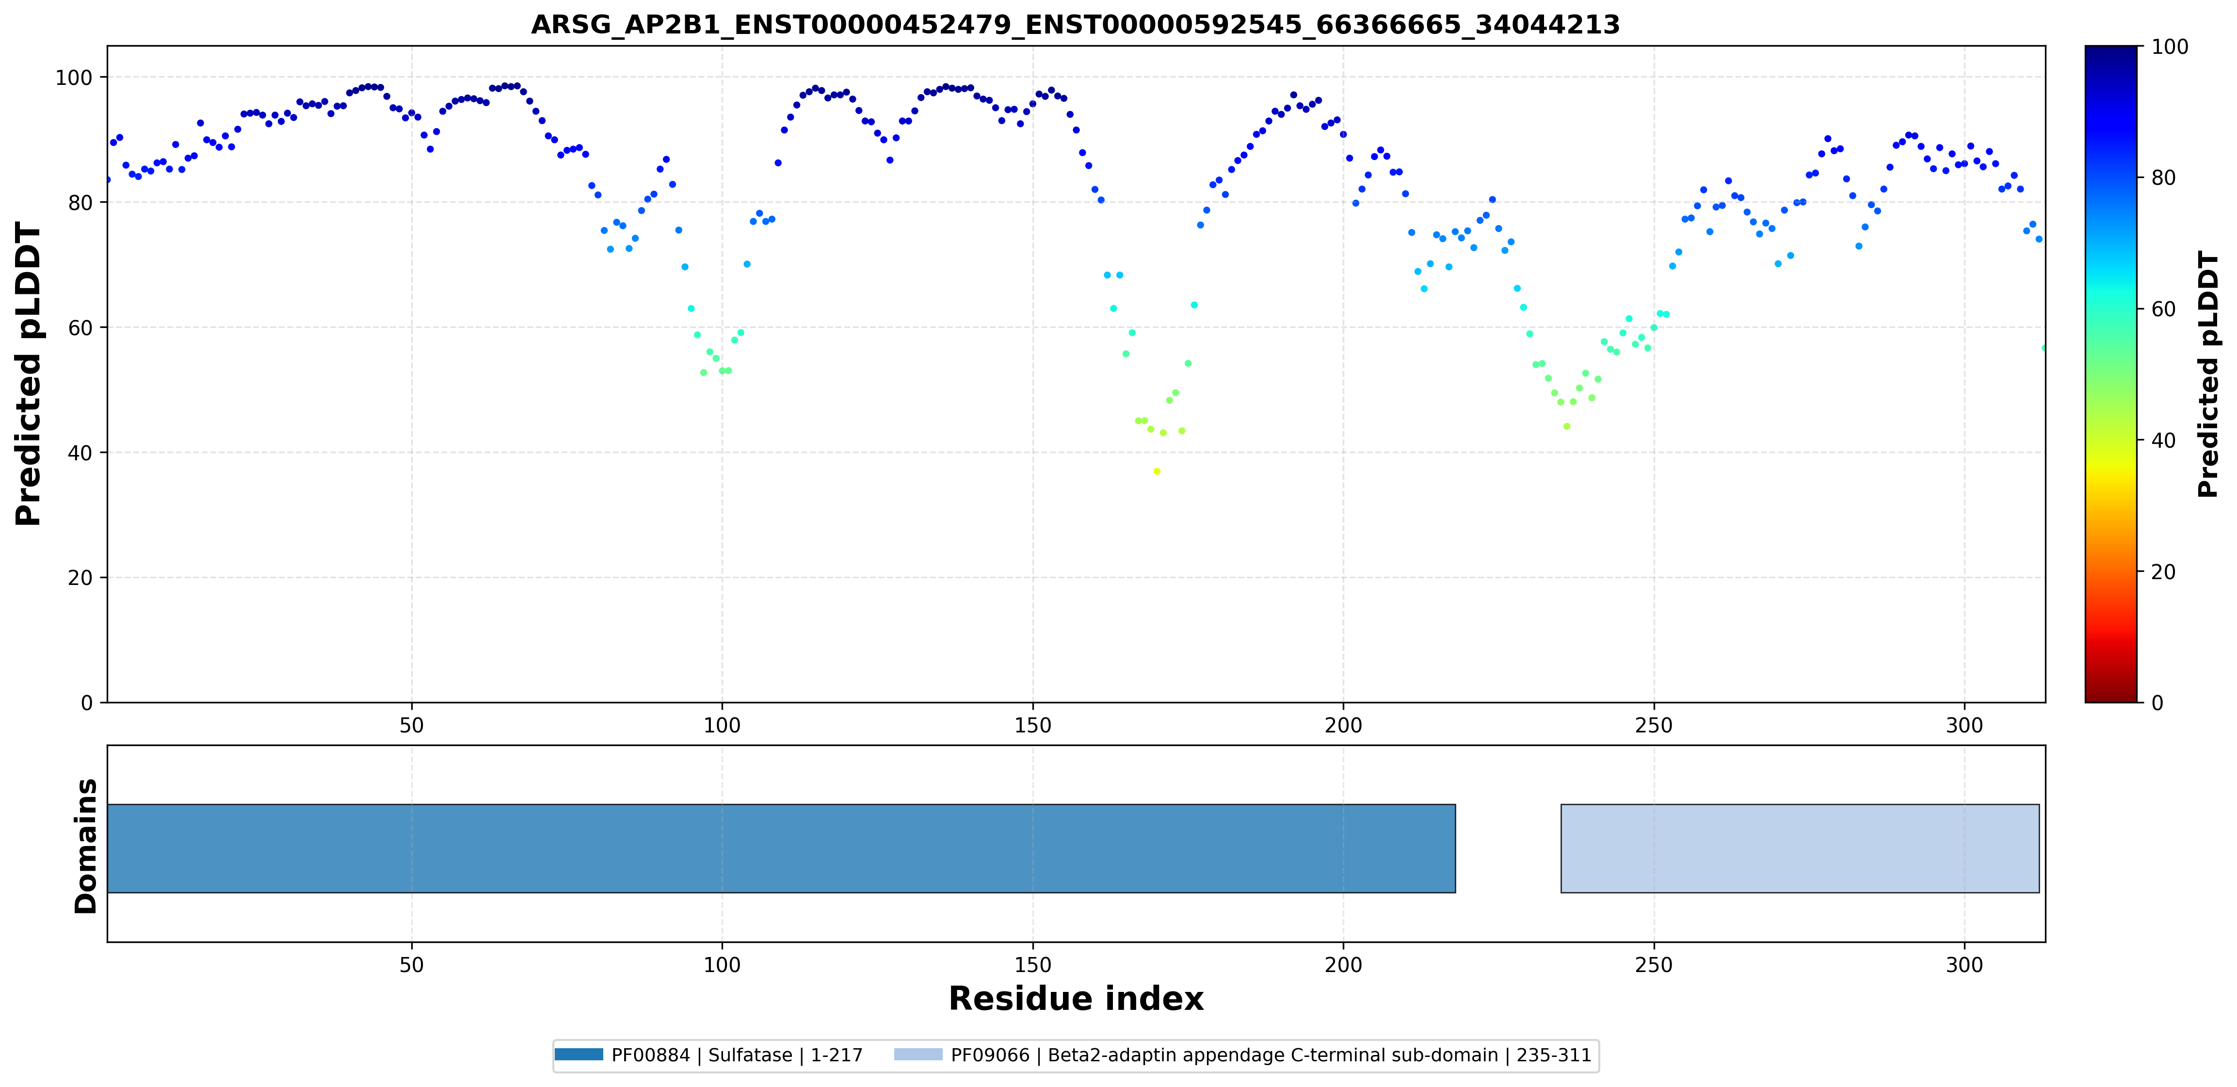Click the pLDDT colorbar gradient
The height and width of the screenshot is (1087, 2237).
pos(2110,373)
